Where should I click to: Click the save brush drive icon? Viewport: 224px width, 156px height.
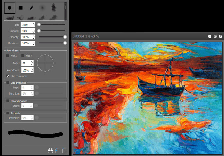pos(50,150)
